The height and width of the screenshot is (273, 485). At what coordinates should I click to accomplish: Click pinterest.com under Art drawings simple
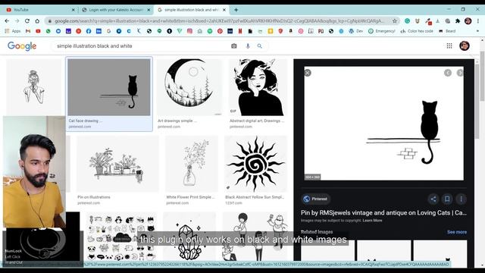click(168, 127)
